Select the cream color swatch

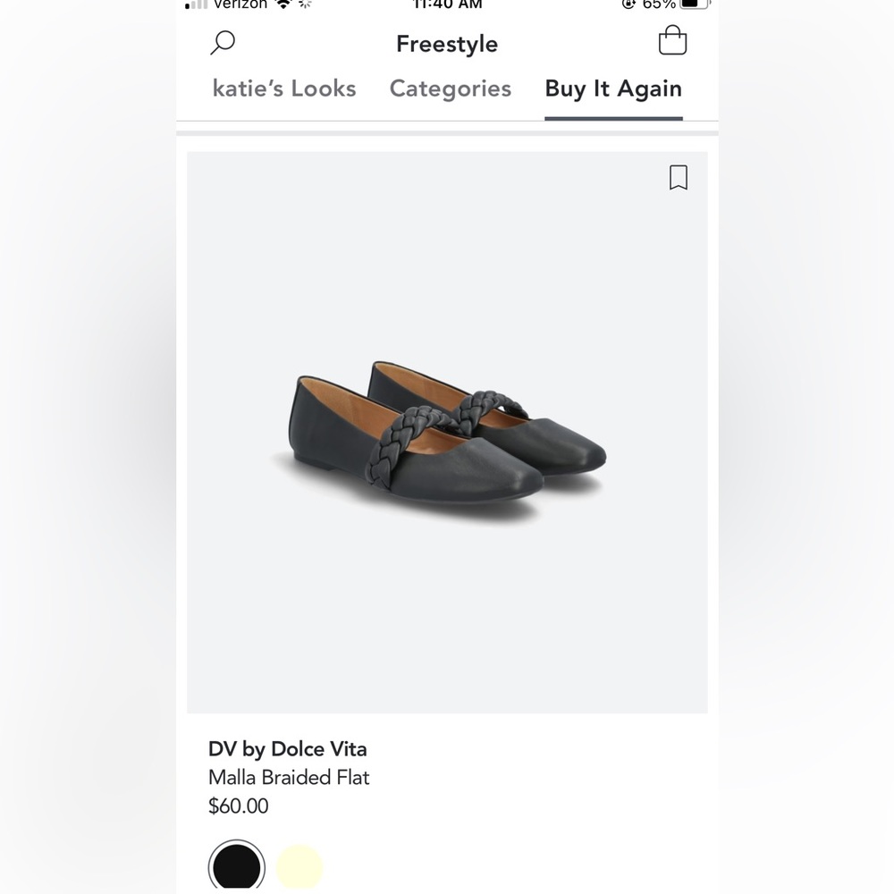300,865
